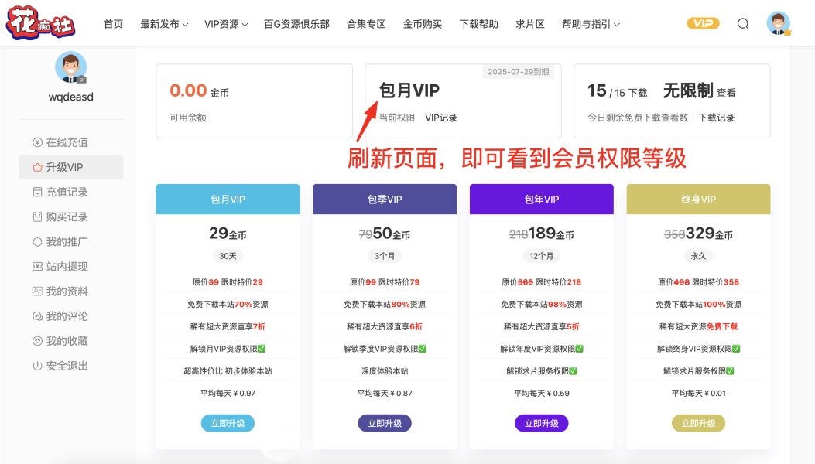Click the 无限制 查看 quota text
The image size is (815, 464).
(x=699, y=91)
